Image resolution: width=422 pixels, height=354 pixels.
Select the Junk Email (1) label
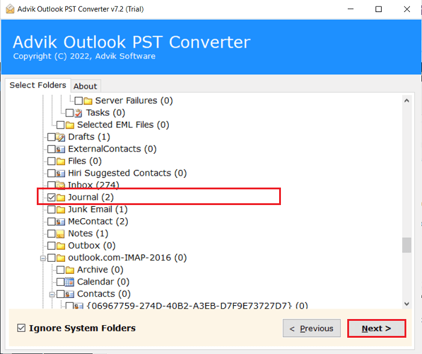[98, 209]
